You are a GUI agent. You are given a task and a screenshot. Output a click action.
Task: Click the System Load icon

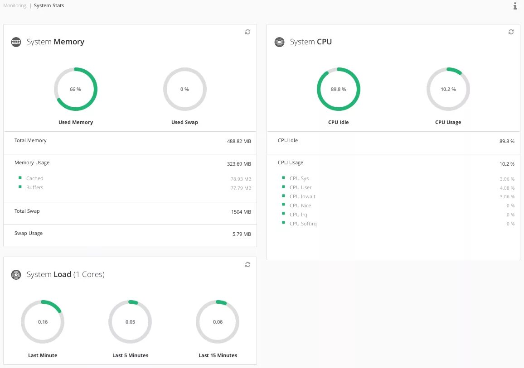(16, 275)
